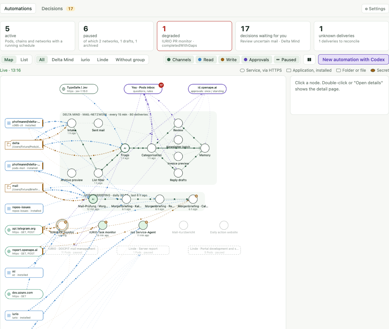This screenshot has height=329, width=389.
Task: Click the Review pod circle
Action: click(x=178, y=123)
